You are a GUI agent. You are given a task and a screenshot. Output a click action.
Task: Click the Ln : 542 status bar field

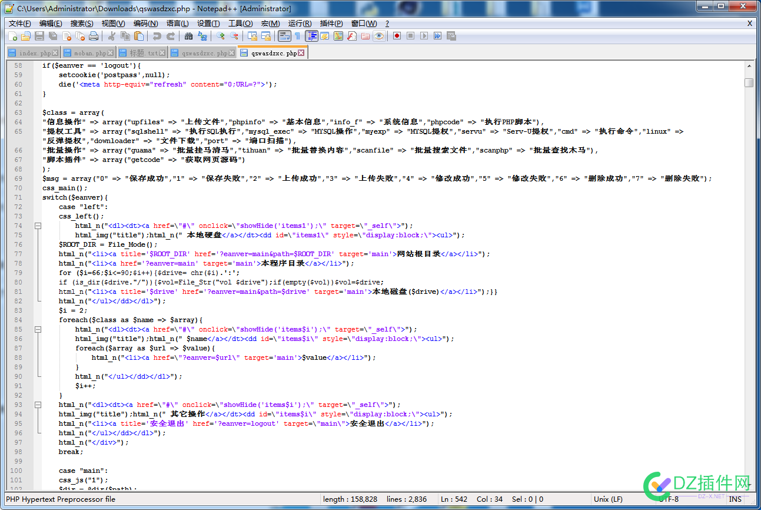pos(454,499)
